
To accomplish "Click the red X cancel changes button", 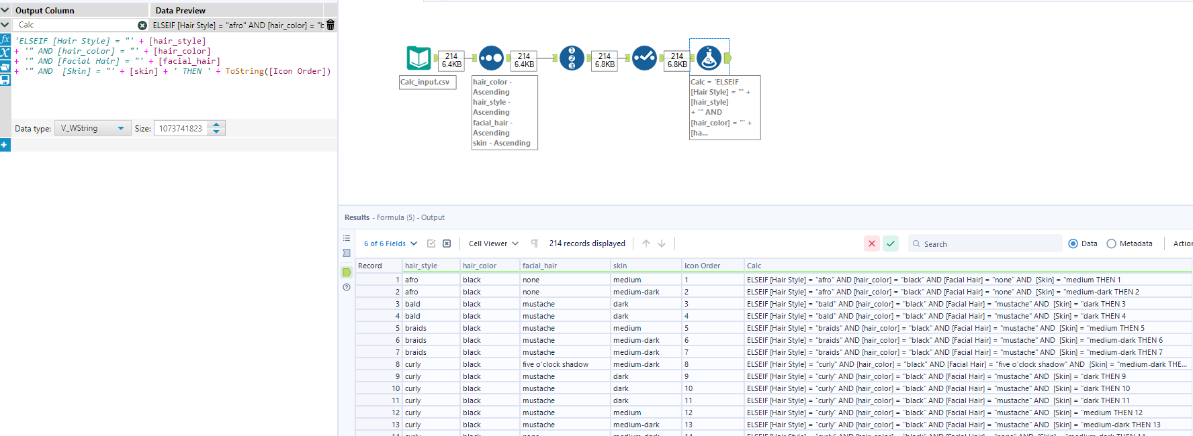I will click(872, 243).
